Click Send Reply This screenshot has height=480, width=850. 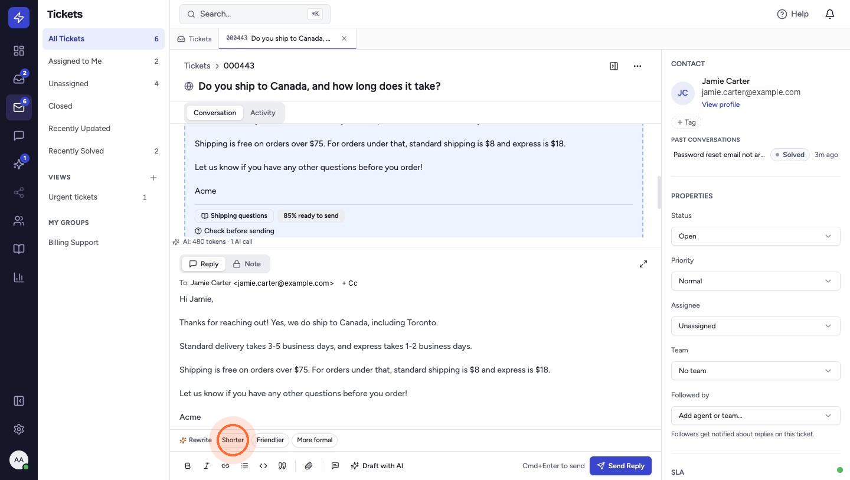[x=620, y=466]
